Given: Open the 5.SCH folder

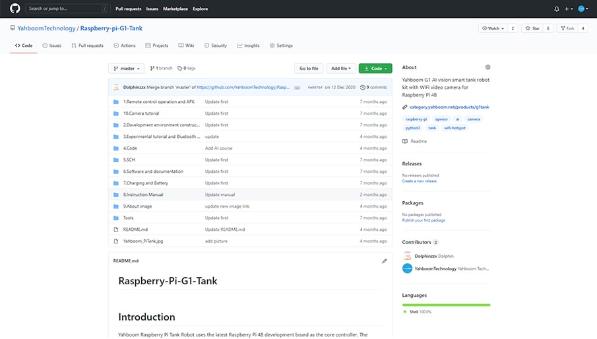Looking at the screenshot, I should click(129, 160).
